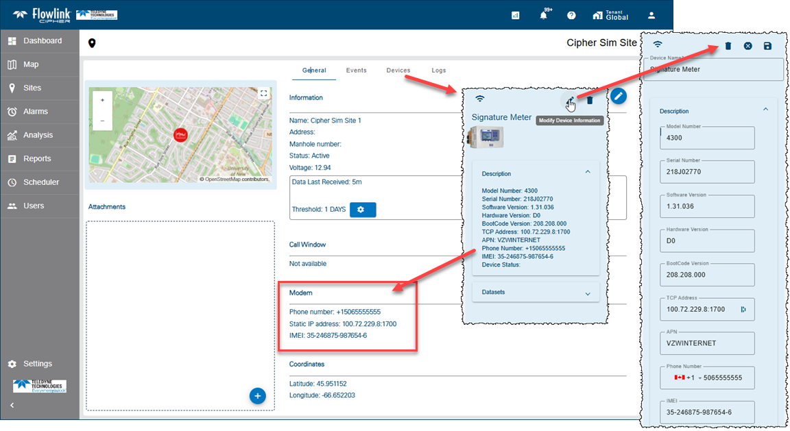Viewport: 790px width, 431px height.
Task: Click the help question mark icon
Action: (x=571, y=16)
